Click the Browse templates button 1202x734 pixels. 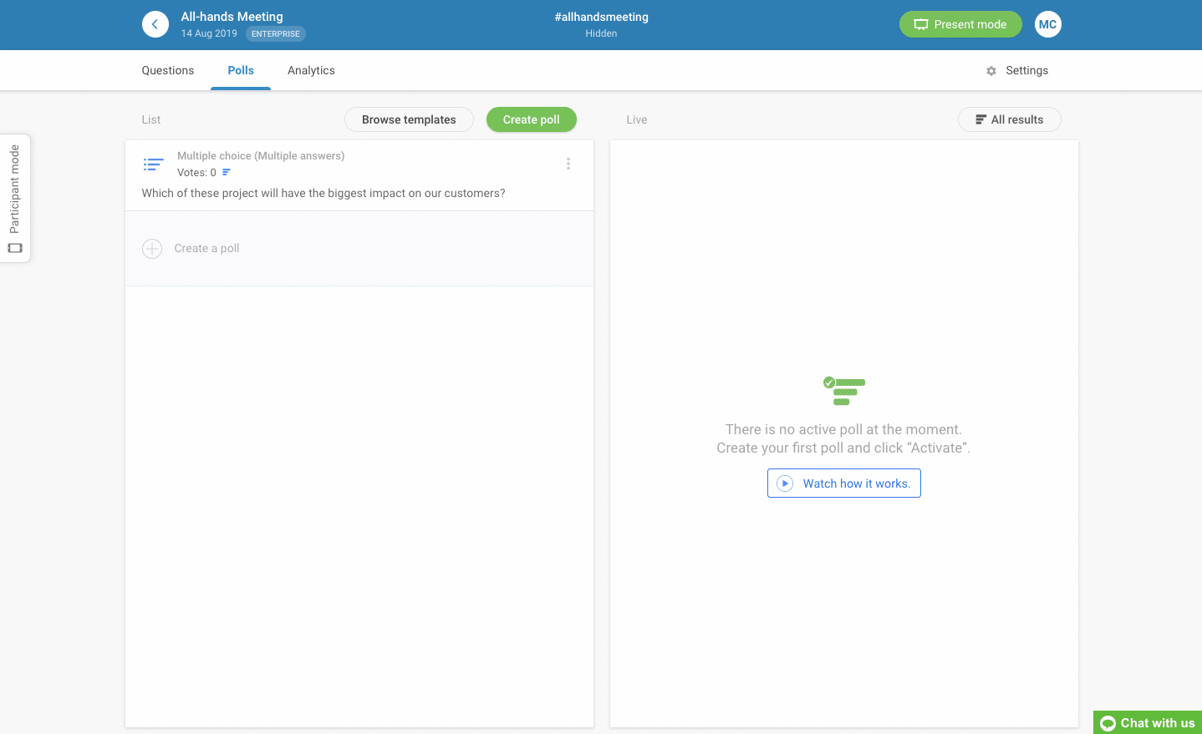click(409, 119)
